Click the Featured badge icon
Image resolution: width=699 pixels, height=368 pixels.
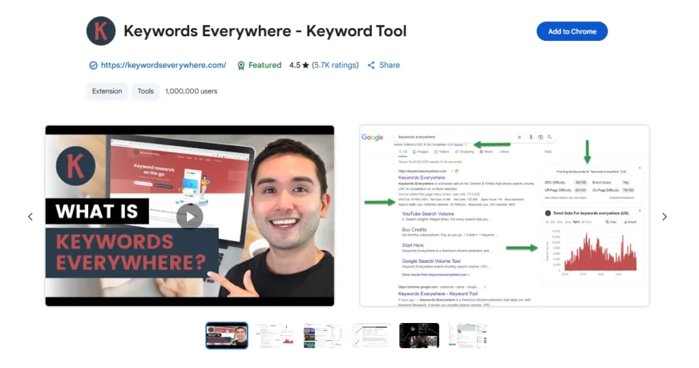click(241, 66)
